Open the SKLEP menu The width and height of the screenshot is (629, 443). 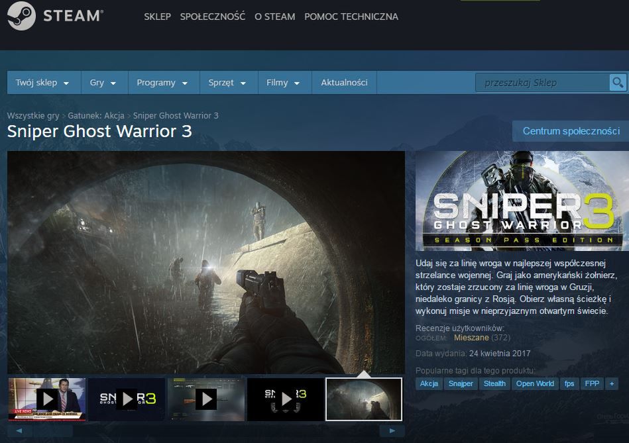click(x=157, y=17)
